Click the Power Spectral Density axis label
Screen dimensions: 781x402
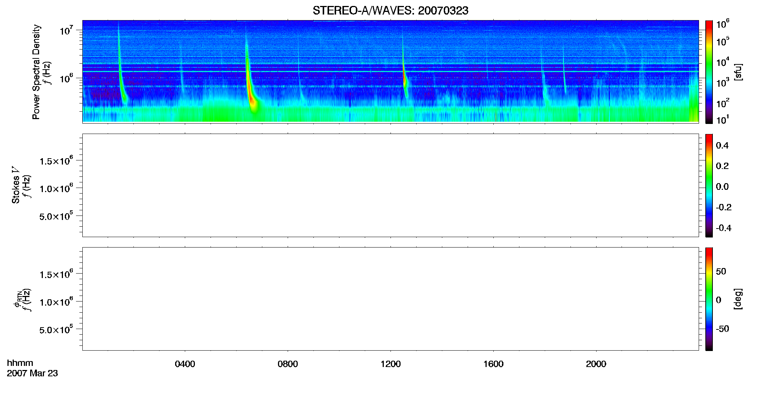(36, 72)
